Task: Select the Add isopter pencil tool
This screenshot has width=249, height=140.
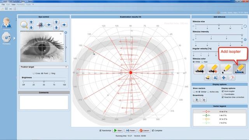Action: (240, 69)
